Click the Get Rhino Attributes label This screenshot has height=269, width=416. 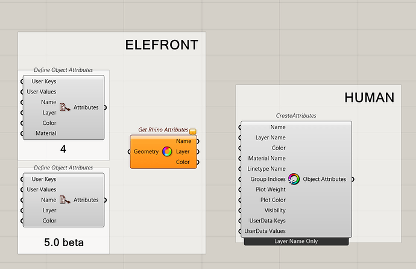pos(163,130)
